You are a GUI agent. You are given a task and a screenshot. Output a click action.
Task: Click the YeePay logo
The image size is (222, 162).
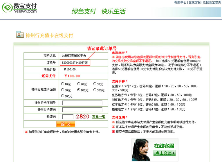click(19, 8)
